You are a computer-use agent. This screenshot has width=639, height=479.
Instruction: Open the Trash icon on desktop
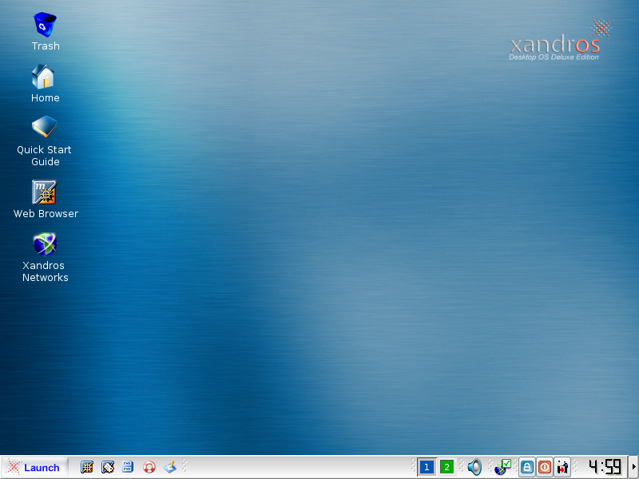(45, 26)
